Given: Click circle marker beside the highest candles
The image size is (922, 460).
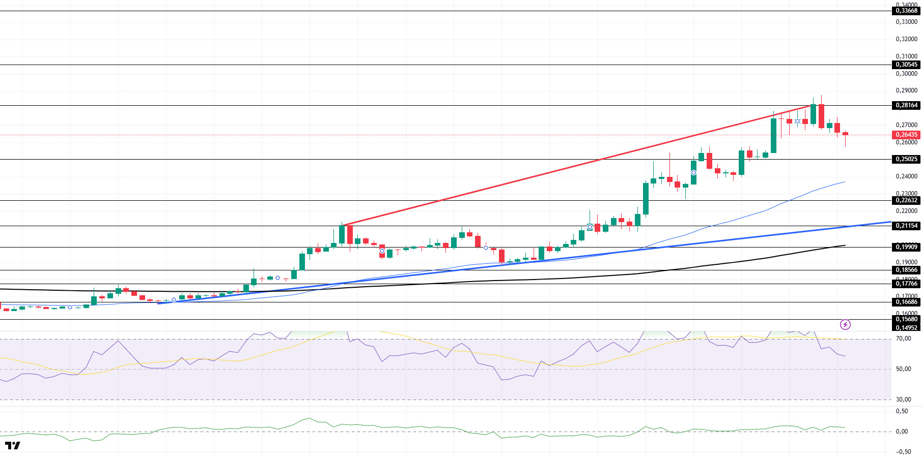Looking at the screenshot, I should click(797, 121).
